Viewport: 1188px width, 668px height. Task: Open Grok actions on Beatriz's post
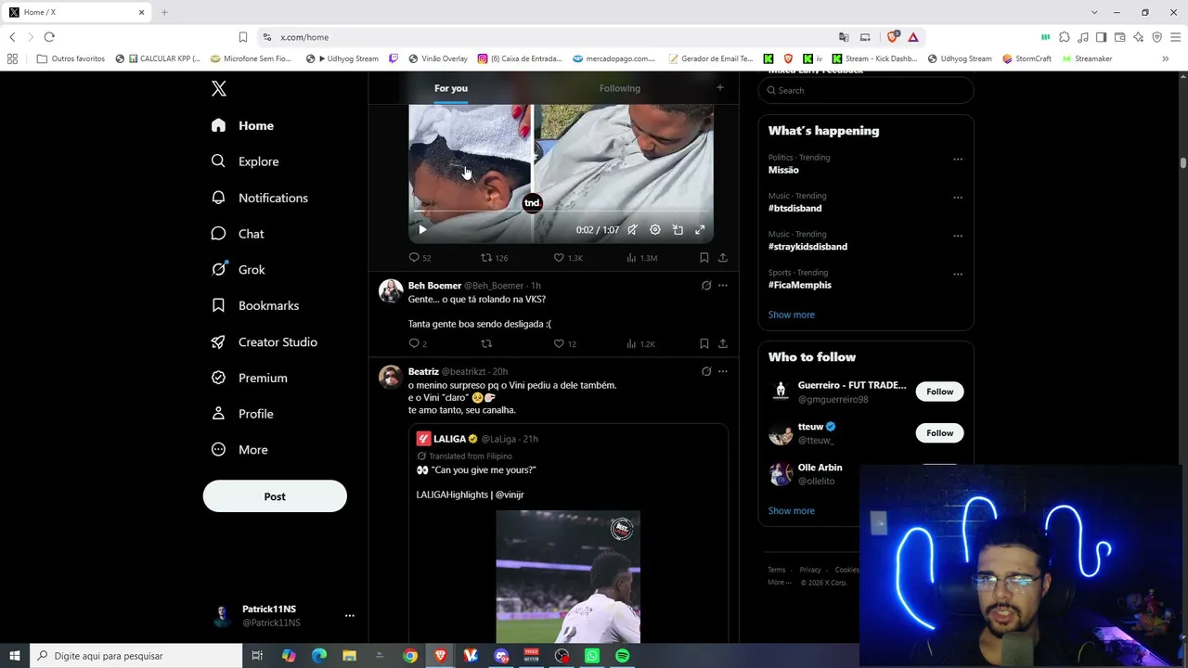tap(706, 371)
